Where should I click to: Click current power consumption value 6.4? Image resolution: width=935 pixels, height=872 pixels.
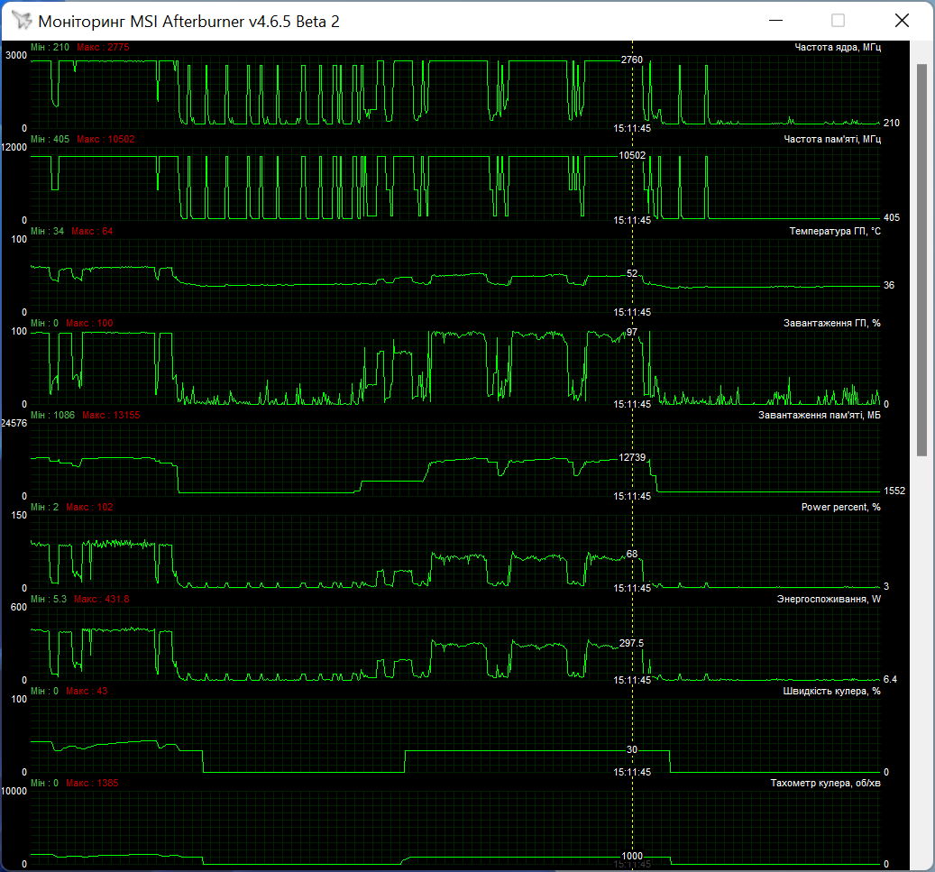pyautogui.click(x=890, y=679)
